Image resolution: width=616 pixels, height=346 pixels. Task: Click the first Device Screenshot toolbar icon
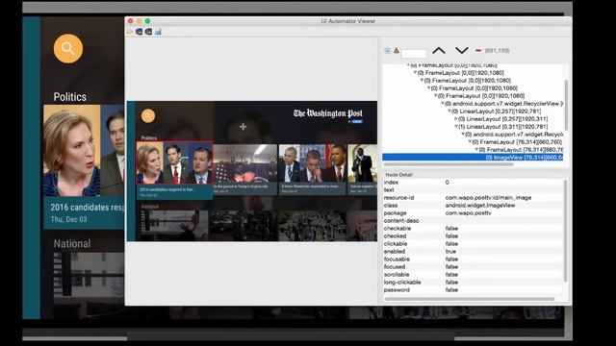[139, 32]
